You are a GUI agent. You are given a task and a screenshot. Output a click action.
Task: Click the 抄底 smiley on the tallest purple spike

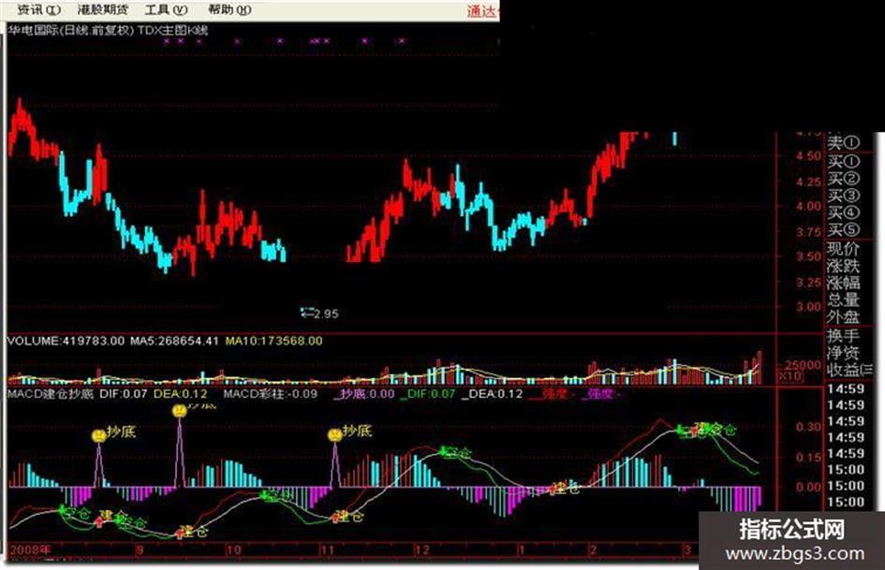[x=180, y=412]
